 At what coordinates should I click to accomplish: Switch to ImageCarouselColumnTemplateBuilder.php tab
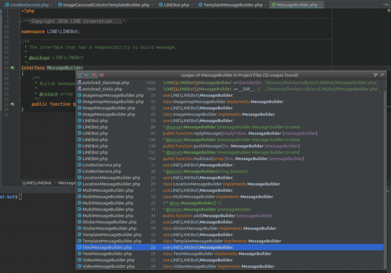point(107,5)
